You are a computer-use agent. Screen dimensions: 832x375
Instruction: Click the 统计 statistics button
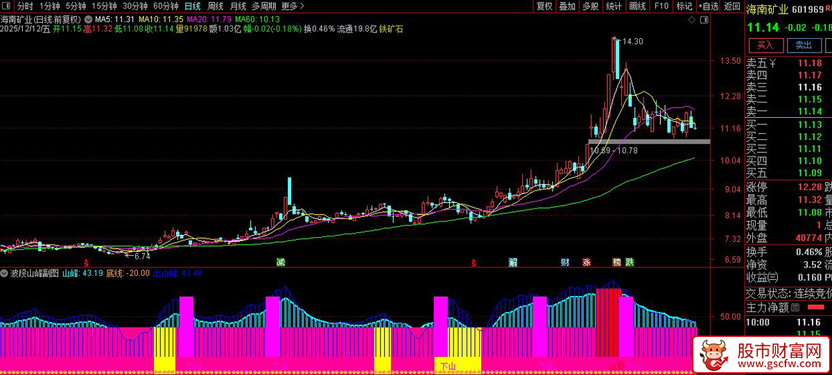coord(614,6)
